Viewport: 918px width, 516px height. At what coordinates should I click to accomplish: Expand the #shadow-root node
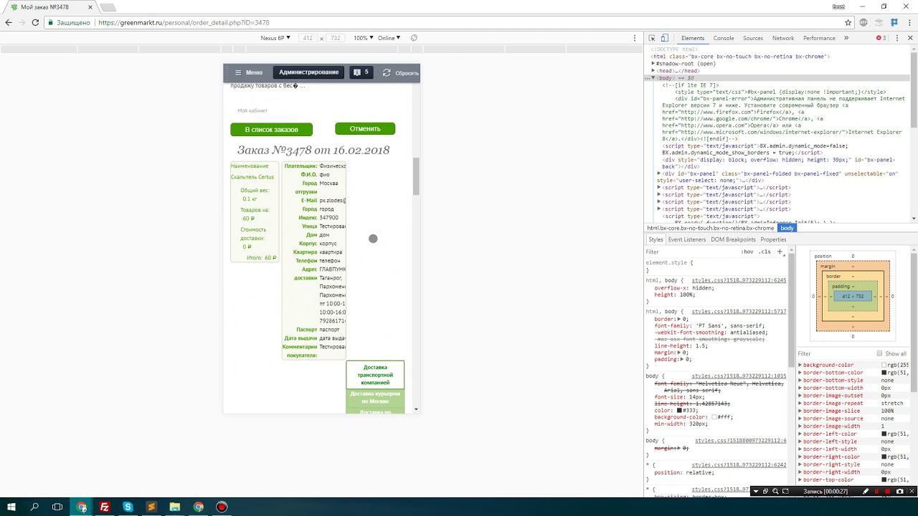point(653,64)
